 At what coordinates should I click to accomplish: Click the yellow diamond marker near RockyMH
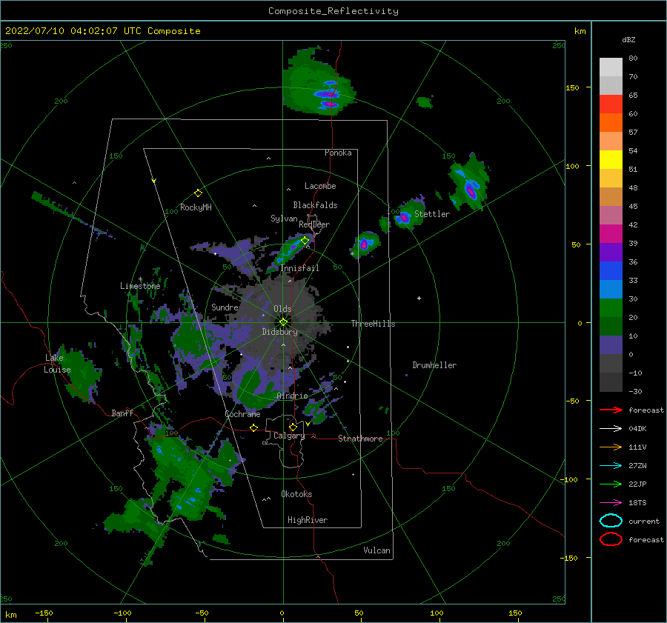coord(198,193)
